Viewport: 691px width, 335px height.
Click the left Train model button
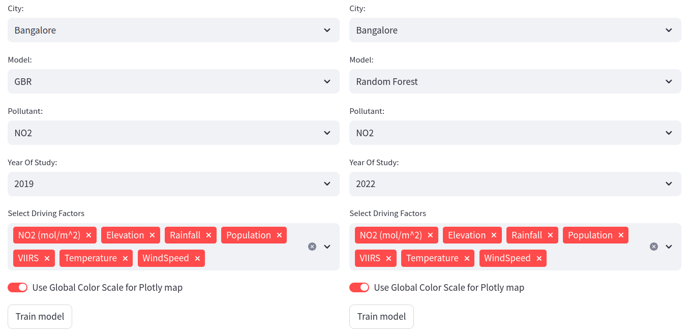(40, 317)
